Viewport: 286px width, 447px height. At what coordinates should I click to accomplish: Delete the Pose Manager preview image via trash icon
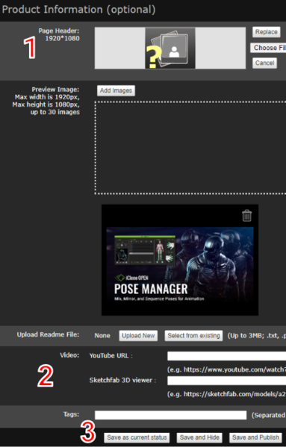[x=247, y=216]
